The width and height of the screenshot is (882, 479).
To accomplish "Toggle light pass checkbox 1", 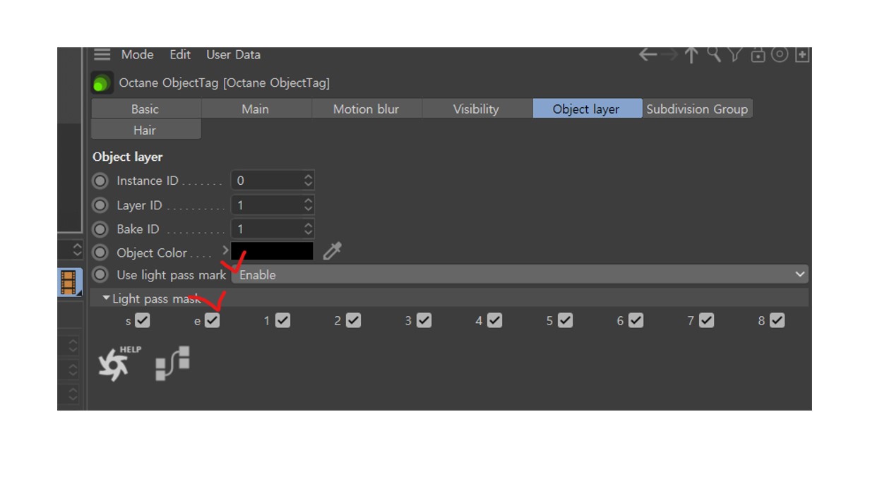I will coord(283,320).
